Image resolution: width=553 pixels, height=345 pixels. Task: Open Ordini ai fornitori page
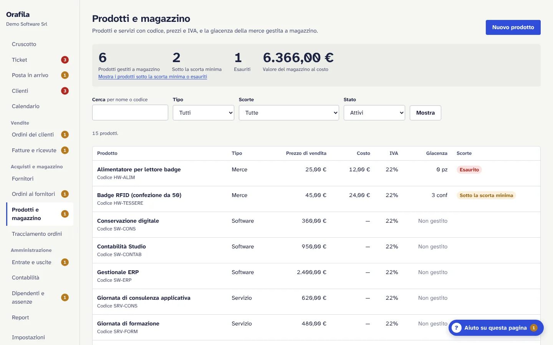[x=40, y=194]
